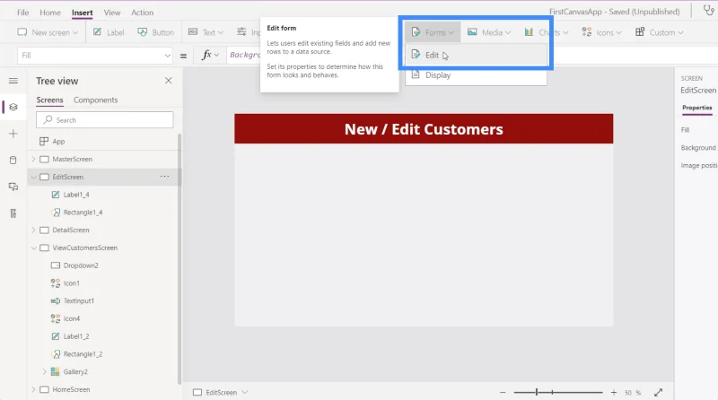
Task: Expand the Gallery2 node
Action: 44,371
